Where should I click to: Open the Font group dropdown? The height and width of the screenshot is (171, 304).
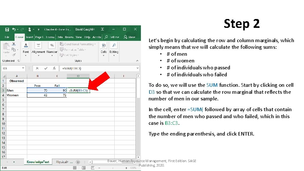click(26, 50)
